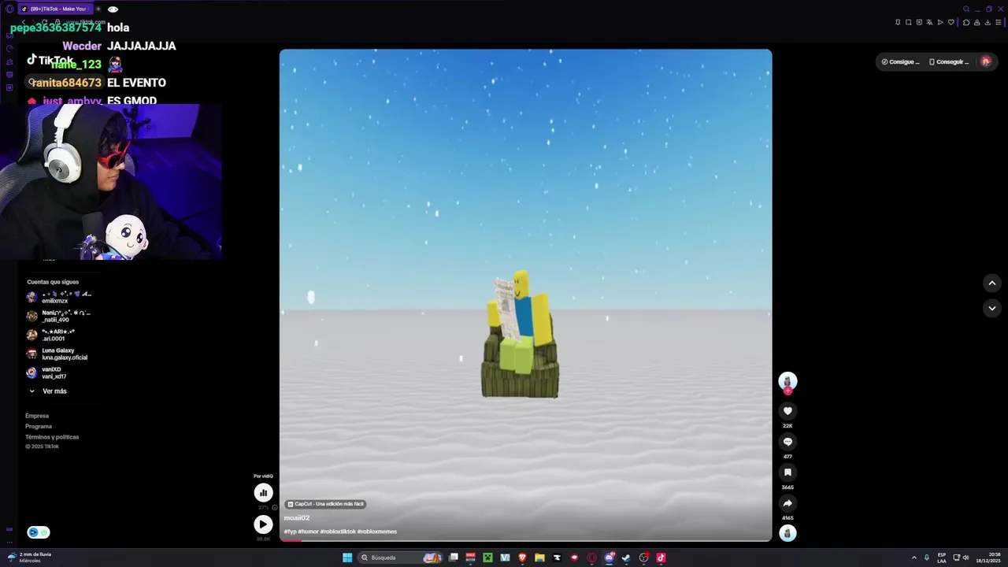Click the 'Conseguir ...' app button

click(949, 61)
